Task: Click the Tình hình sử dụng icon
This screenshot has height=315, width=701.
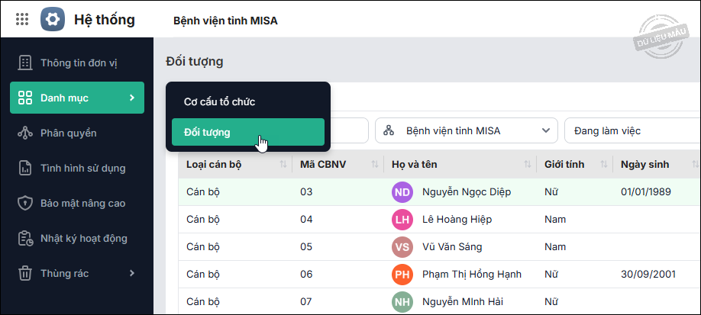Action: 24,168
